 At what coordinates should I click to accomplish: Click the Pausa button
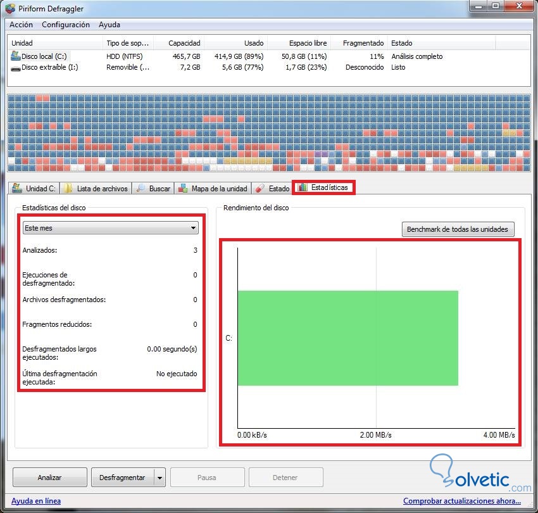(207, 478)
